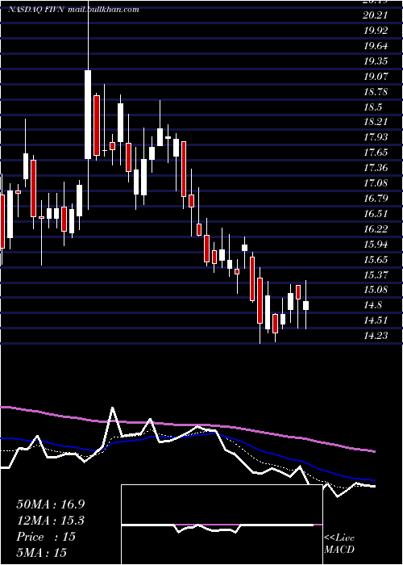Click the last white candlestick near 14.8
The height and width of the screenshot is (565, 403).
click(x=305, y=305)
